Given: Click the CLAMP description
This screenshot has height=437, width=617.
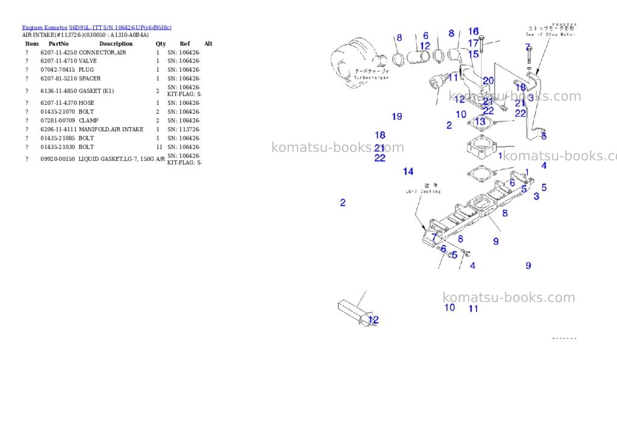Looking at the screenshot, I should [89, 121].
